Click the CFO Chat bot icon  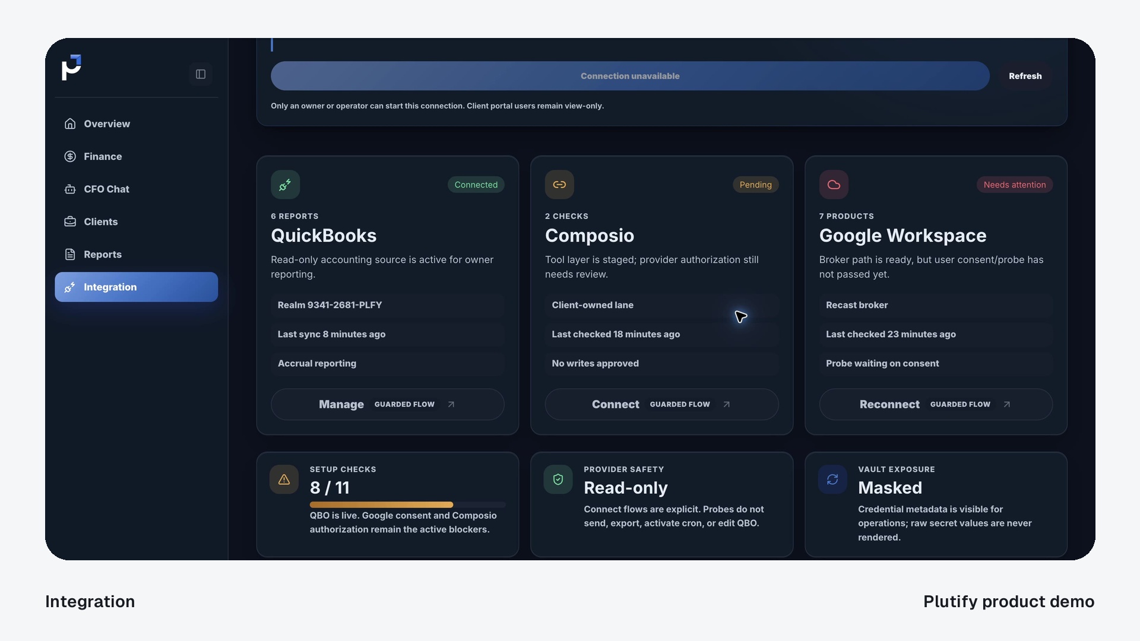pos(70,189)
